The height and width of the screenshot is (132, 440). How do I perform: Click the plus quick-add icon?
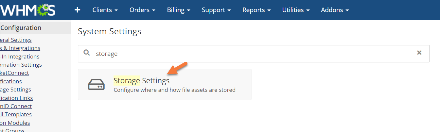click(x=78, y=10)
